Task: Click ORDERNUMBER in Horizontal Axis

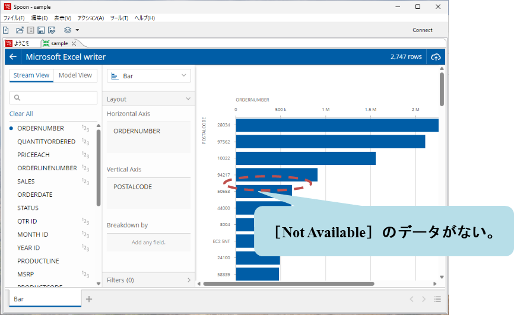Action: 137,131
